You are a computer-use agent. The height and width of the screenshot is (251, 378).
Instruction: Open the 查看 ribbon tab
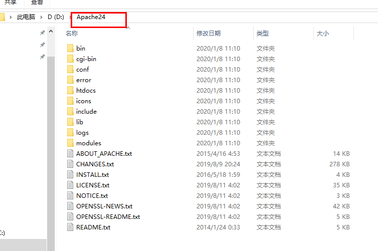(37, 3)
